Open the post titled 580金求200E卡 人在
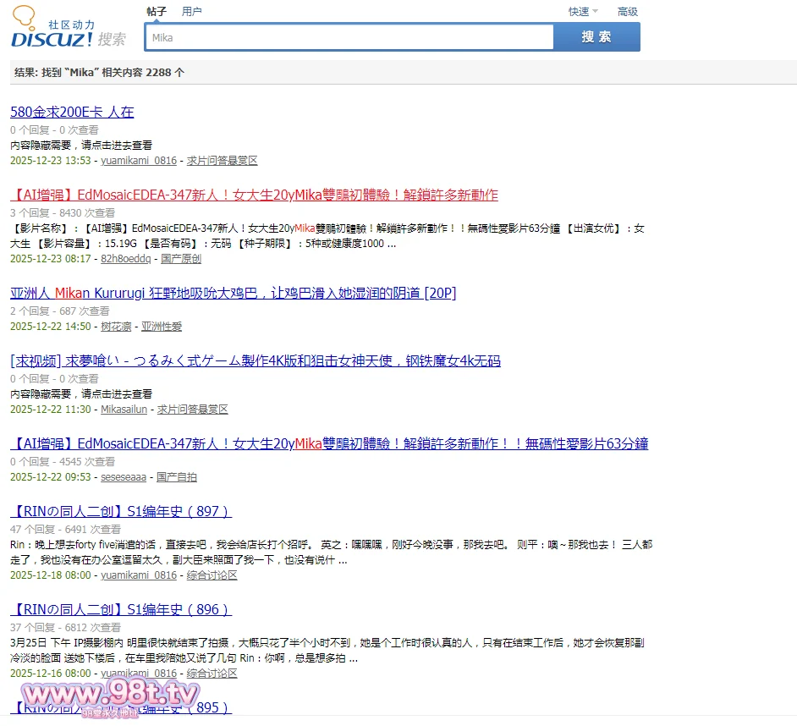Image resolution: width=797 pixels, height=726 pixels. click(x=72, y=112)
